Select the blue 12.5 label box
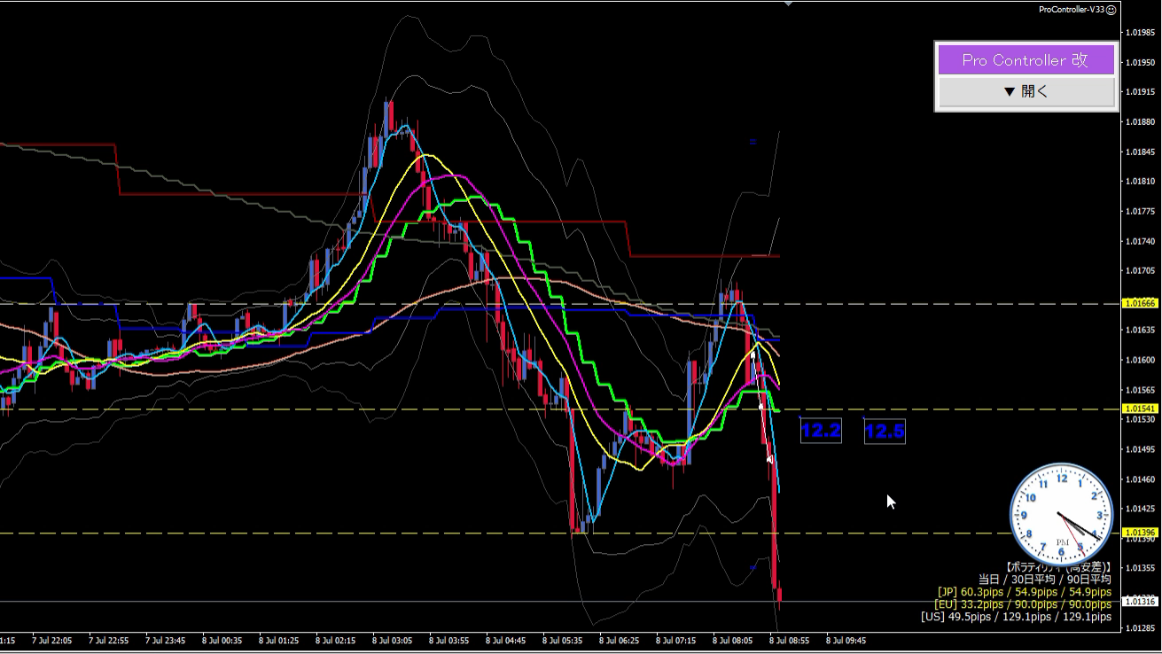The height and width of the screenshot is (654, 1162). (x=885, y=432)
